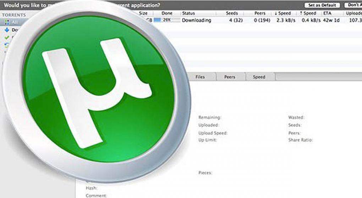Open the Peers tab in details pane
This screenshot has height=198, width=362.
230,77
